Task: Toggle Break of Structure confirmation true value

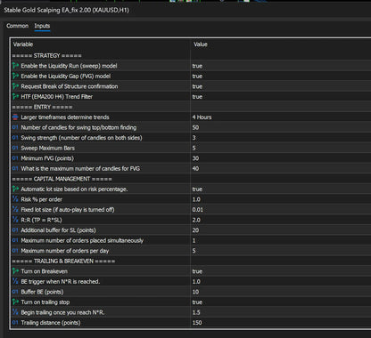Action: [197, 86]
